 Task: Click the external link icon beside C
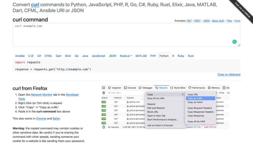[32, 56]
